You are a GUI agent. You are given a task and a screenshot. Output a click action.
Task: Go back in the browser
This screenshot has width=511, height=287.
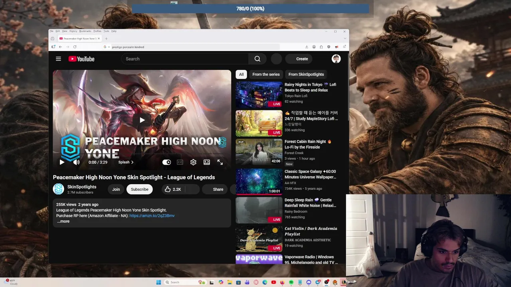(x=60, y=47)
